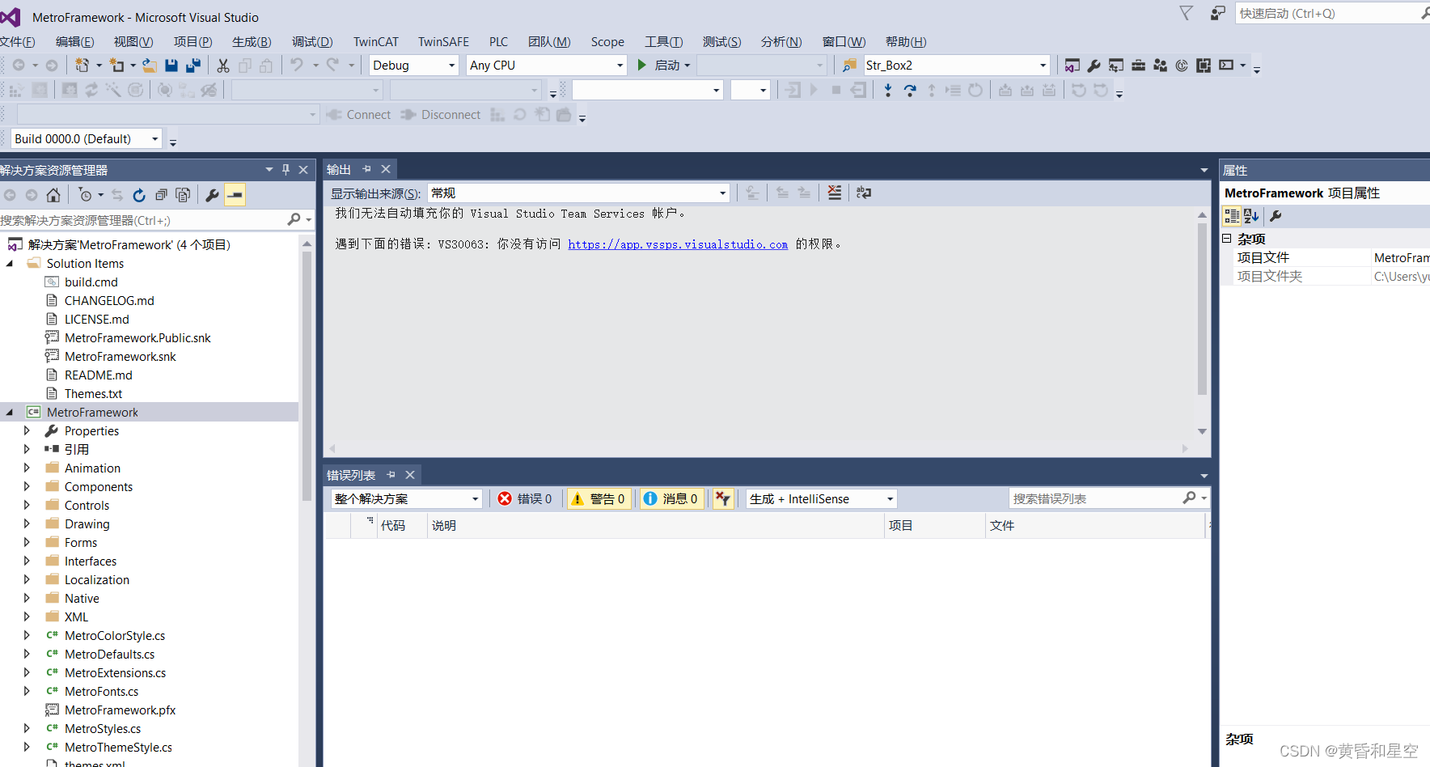Image resolution: width=1430 pixels, height=767 pixels.
Task: Select the MetroFramework project node
Action: (x=92, y=413)
